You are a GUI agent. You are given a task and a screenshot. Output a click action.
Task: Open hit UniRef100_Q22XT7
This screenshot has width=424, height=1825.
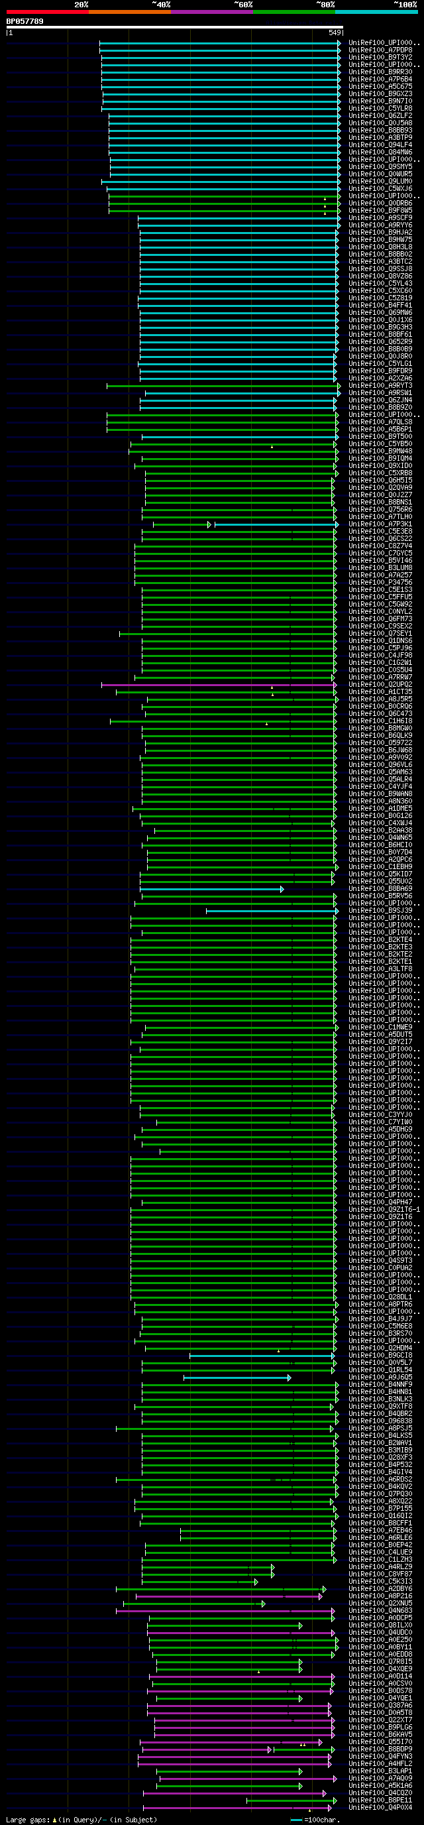[380, 1720]
